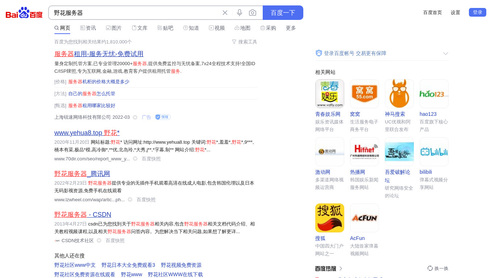
Task: Expand the 更多 search categories menu
Action: (291, 28)
